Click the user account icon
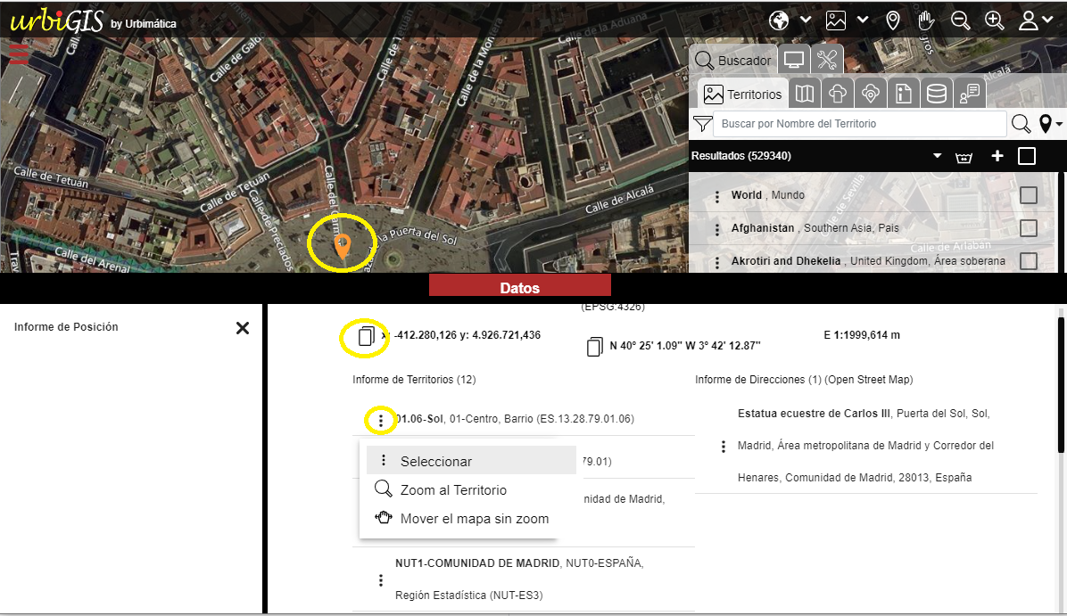This screenshot has width=1067, height=616. pos(1028,21)
